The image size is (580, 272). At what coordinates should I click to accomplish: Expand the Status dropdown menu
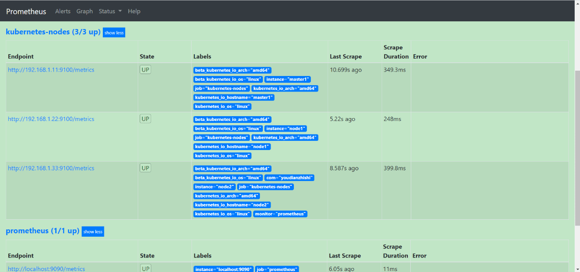coord(110,12)
